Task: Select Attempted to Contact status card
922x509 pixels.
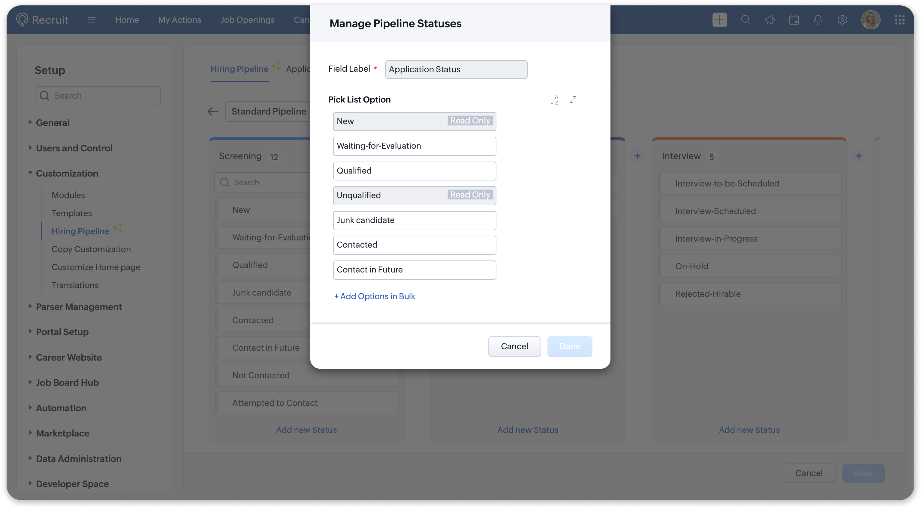Action: click(306, 403)
